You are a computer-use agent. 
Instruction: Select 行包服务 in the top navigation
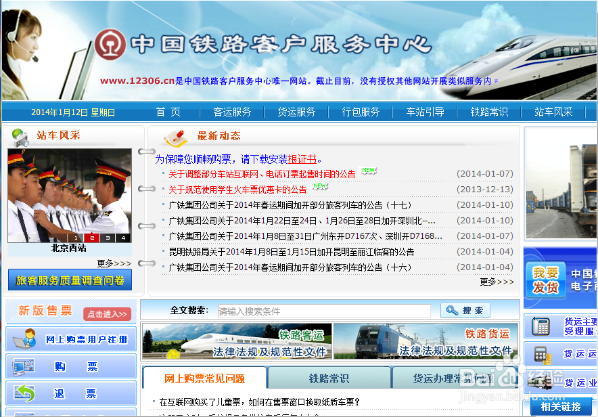pos(361,112)
